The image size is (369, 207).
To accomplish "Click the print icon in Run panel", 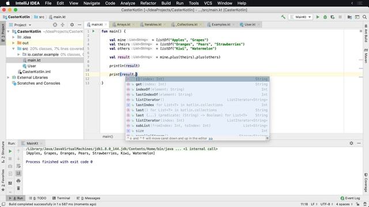I will click(x=18, y=181).
